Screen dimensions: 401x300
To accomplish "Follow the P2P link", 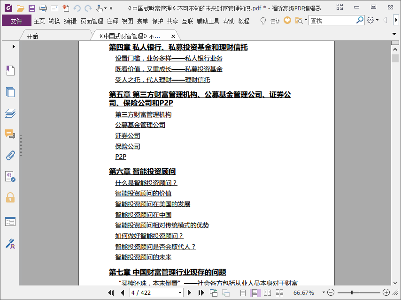I will pos(121,157).
